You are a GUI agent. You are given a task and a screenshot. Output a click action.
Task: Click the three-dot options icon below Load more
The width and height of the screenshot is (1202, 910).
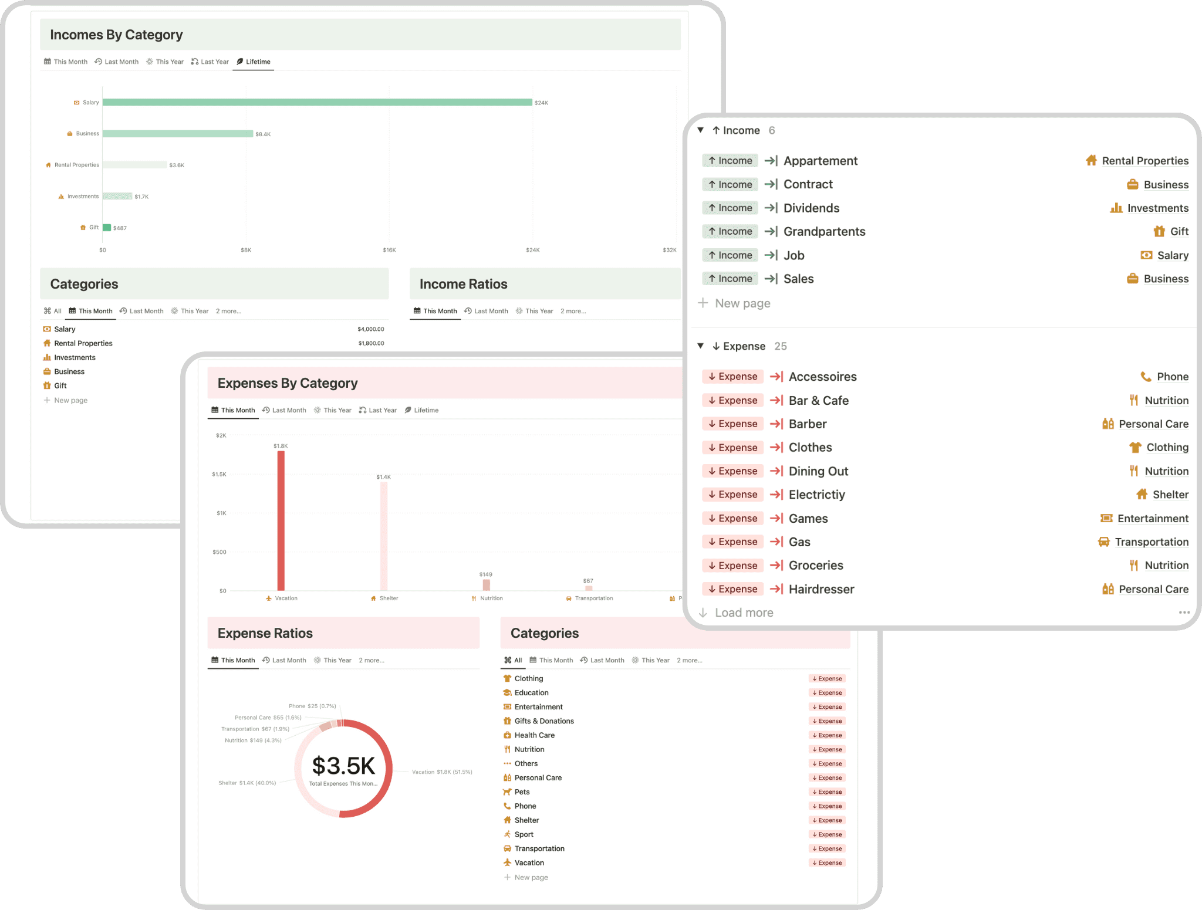[1184, 613]
